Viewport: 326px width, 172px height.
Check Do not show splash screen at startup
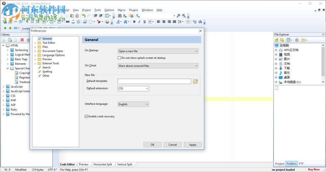point(119,58)
